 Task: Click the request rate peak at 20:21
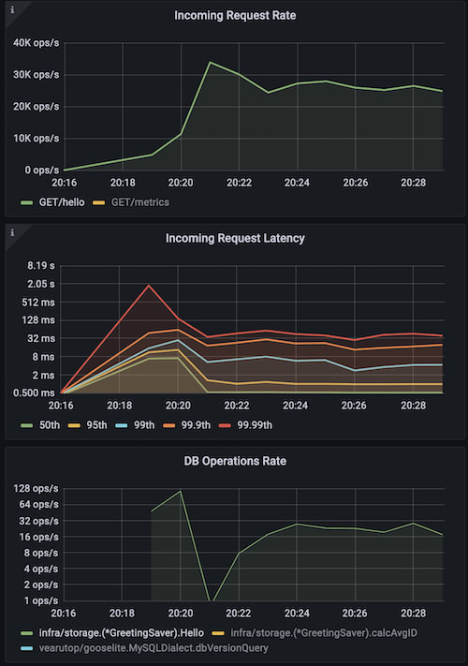point(210,63)
